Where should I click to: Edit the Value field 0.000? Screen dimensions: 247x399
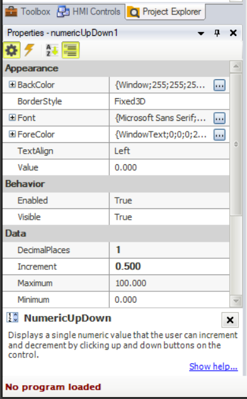[169, 167]
